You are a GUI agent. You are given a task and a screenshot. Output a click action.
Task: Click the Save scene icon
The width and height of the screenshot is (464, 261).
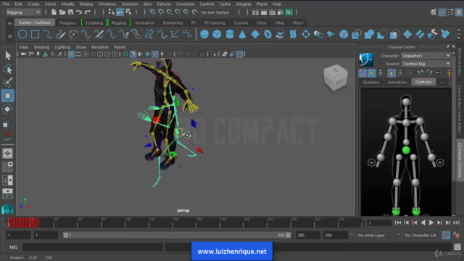click(x=70, y=12)
